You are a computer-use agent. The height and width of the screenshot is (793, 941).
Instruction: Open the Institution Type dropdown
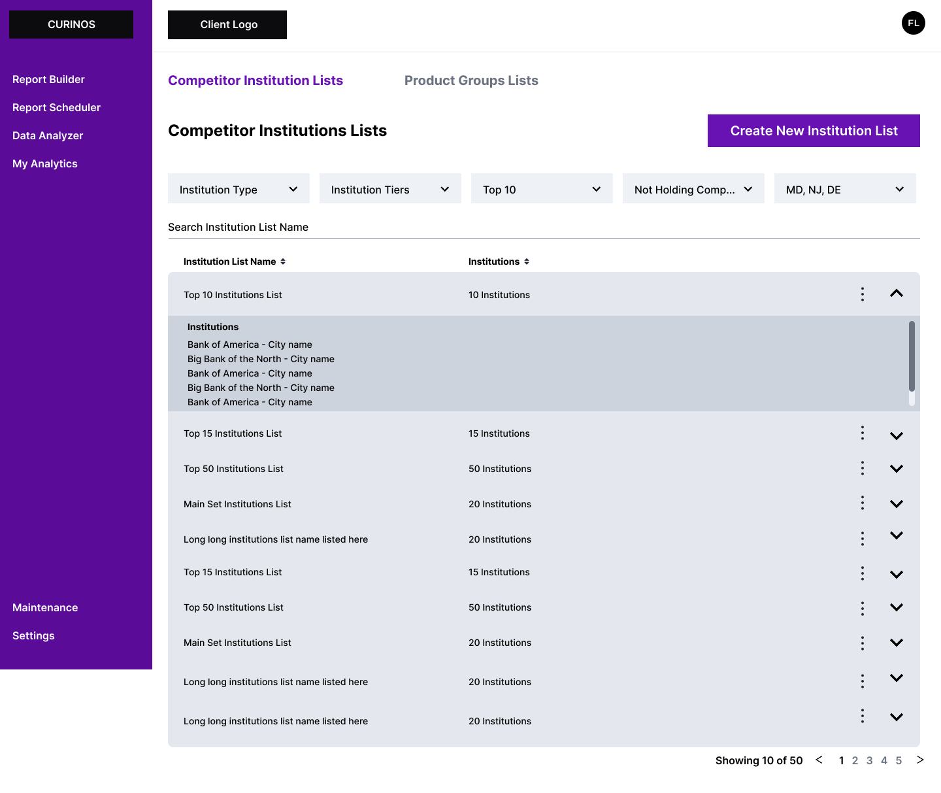coord(239,189)
